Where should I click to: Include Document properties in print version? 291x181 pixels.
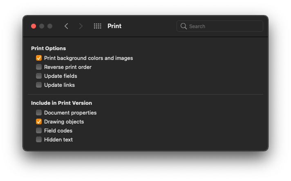39,113
